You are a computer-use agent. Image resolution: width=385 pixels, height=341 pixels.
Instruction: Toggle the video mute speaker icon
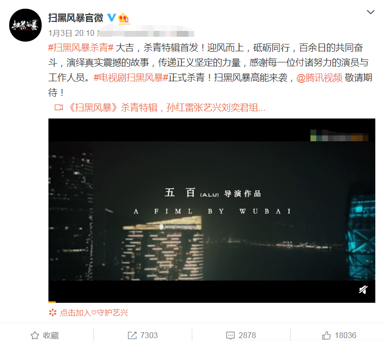pyautogui.click(x=363, y=289)
